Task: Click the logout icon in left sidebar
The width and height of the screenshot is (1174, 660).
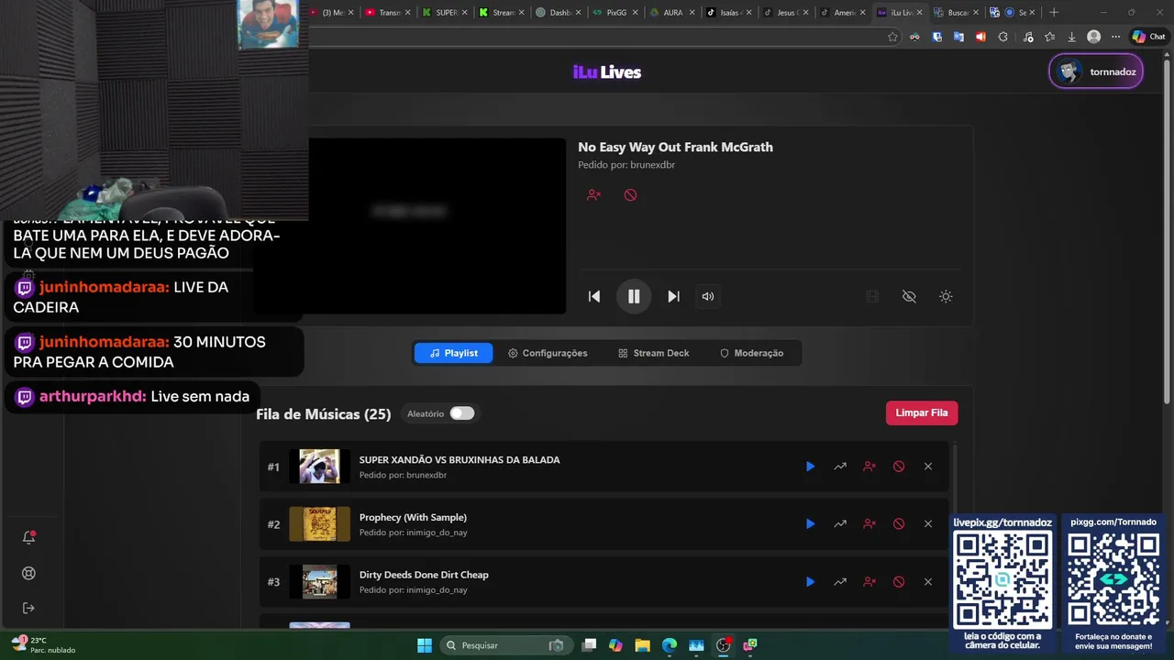Action: pyautogui.click(x=28, y=609)
